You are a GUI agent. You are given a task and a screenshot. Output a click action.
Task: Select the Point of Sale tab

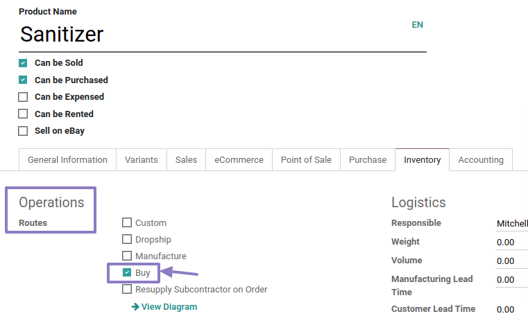[x=306, y=159]
